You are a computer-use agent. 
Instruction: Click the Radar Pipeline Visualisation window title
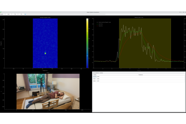(x=93, y=12)
